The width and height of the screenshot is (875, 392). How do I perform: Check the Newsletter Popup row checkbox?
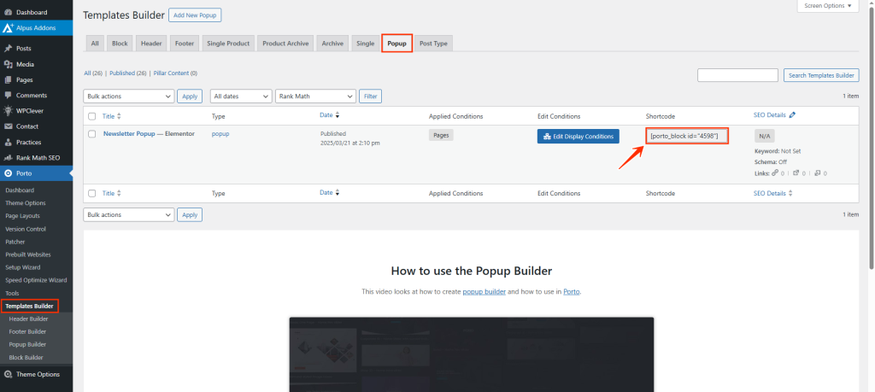coord(92,135)
